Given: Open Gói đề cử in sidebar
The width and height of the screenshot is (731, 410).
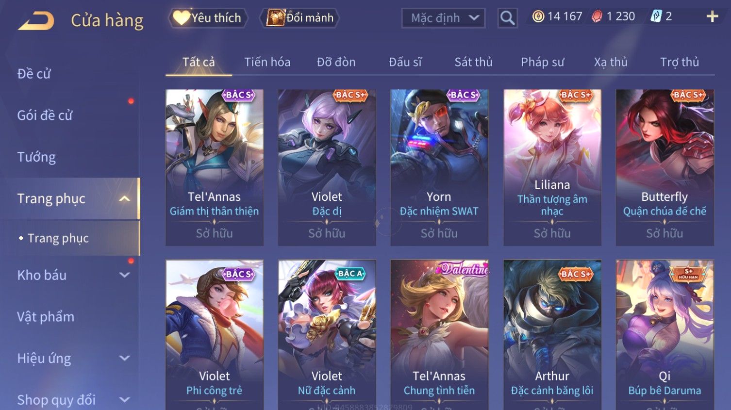Looking at the screenshot, I should (x=45, y=115).
